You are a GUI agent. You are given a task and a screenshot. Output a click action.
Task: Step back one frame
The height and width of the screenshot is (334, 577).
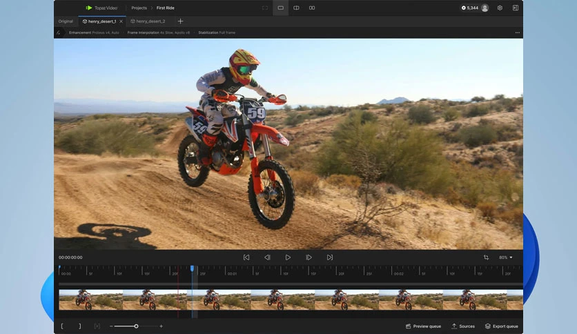click(268, 257)
